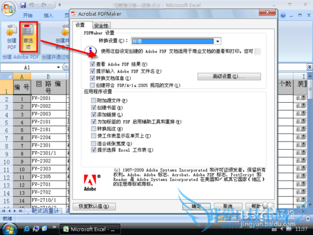
Task: Expand the formula bar chevron
Action: (310, 67)
